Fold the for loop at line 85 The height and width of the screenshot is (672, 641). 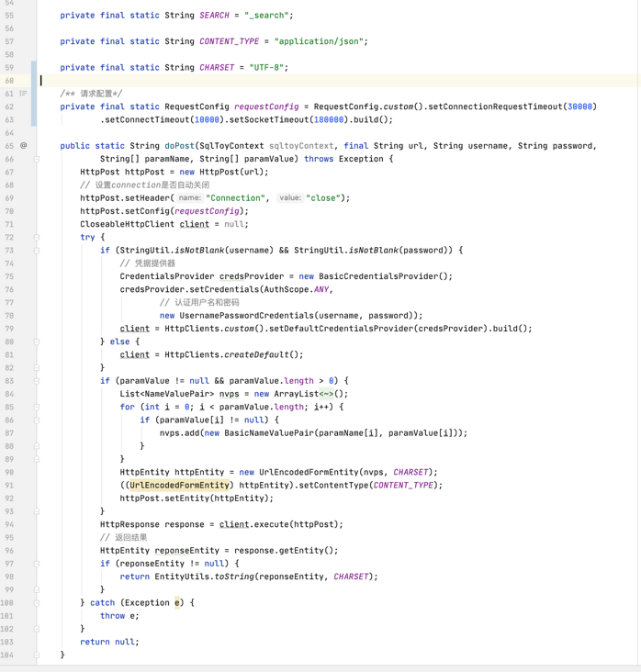(x=37, y=407)
